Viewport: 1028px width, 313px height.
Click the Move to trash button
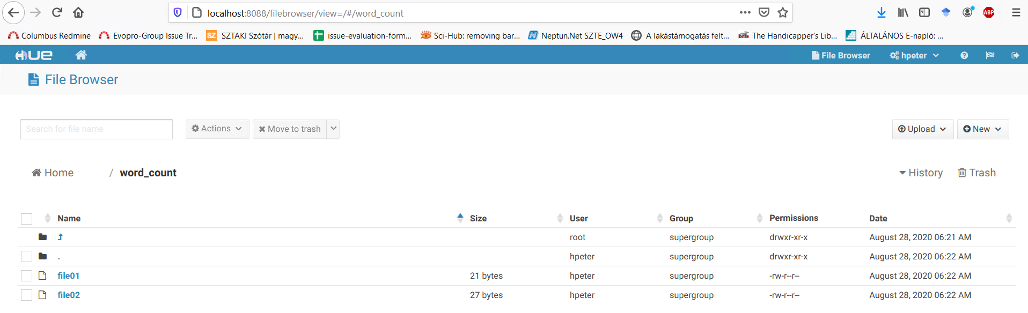click(290, 129)
